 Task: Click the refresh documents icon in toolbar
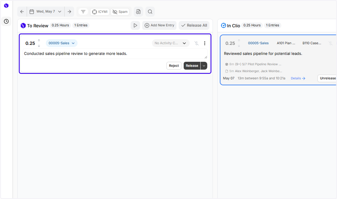[x=138, y=12]
